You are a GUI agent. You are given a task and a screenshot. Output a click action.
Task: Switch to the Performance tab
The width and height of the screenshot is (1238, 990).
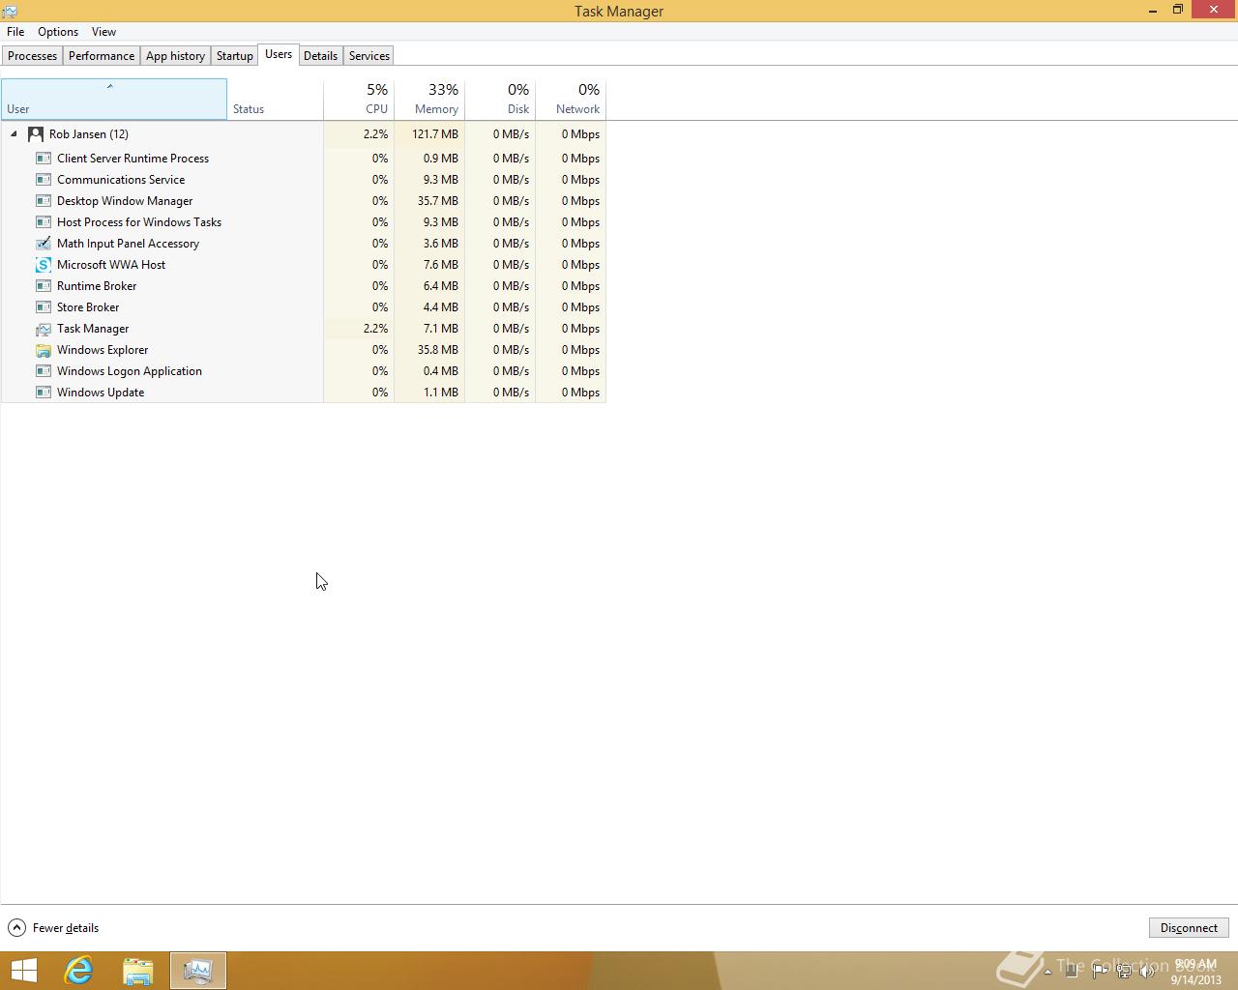(x=102, y=56)
